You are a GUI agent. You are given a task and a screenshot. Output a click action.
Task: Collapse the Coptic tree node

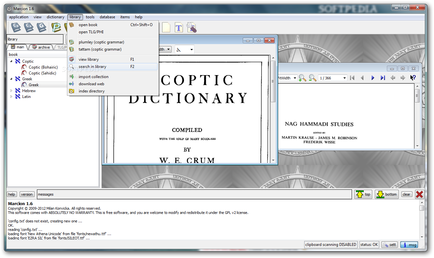point(11,61)
